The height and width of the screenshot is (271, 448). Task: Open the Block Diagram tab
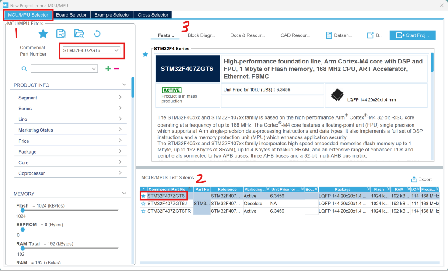(201, 35)
